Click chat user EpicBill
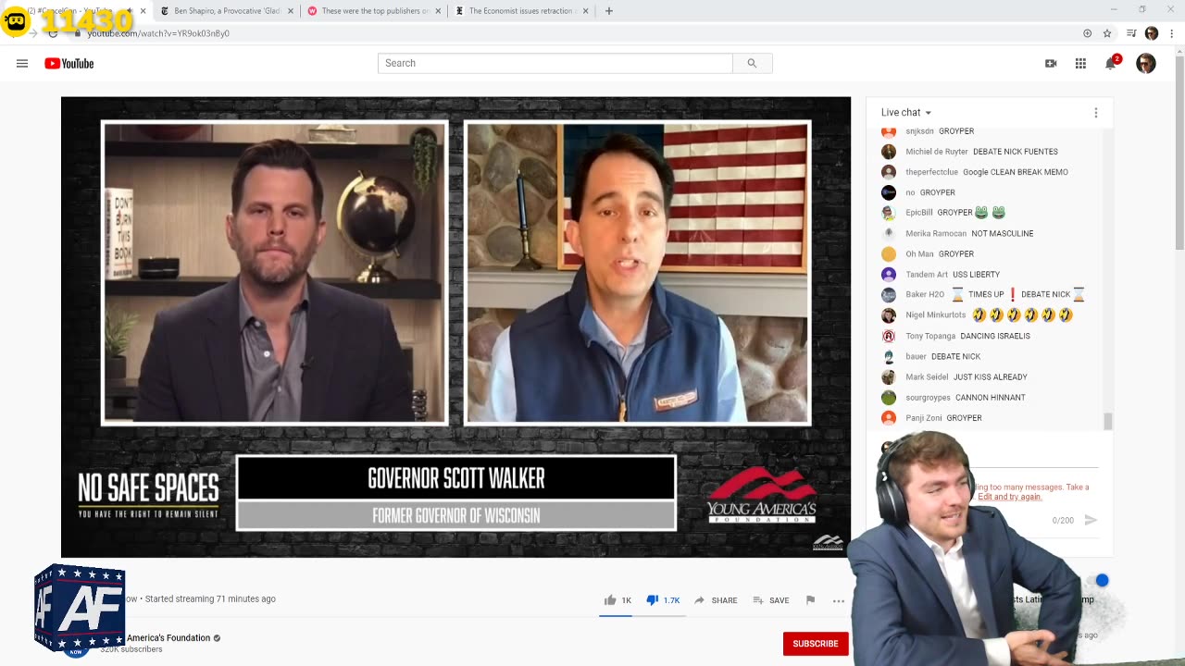 click(x=919, y=213)
